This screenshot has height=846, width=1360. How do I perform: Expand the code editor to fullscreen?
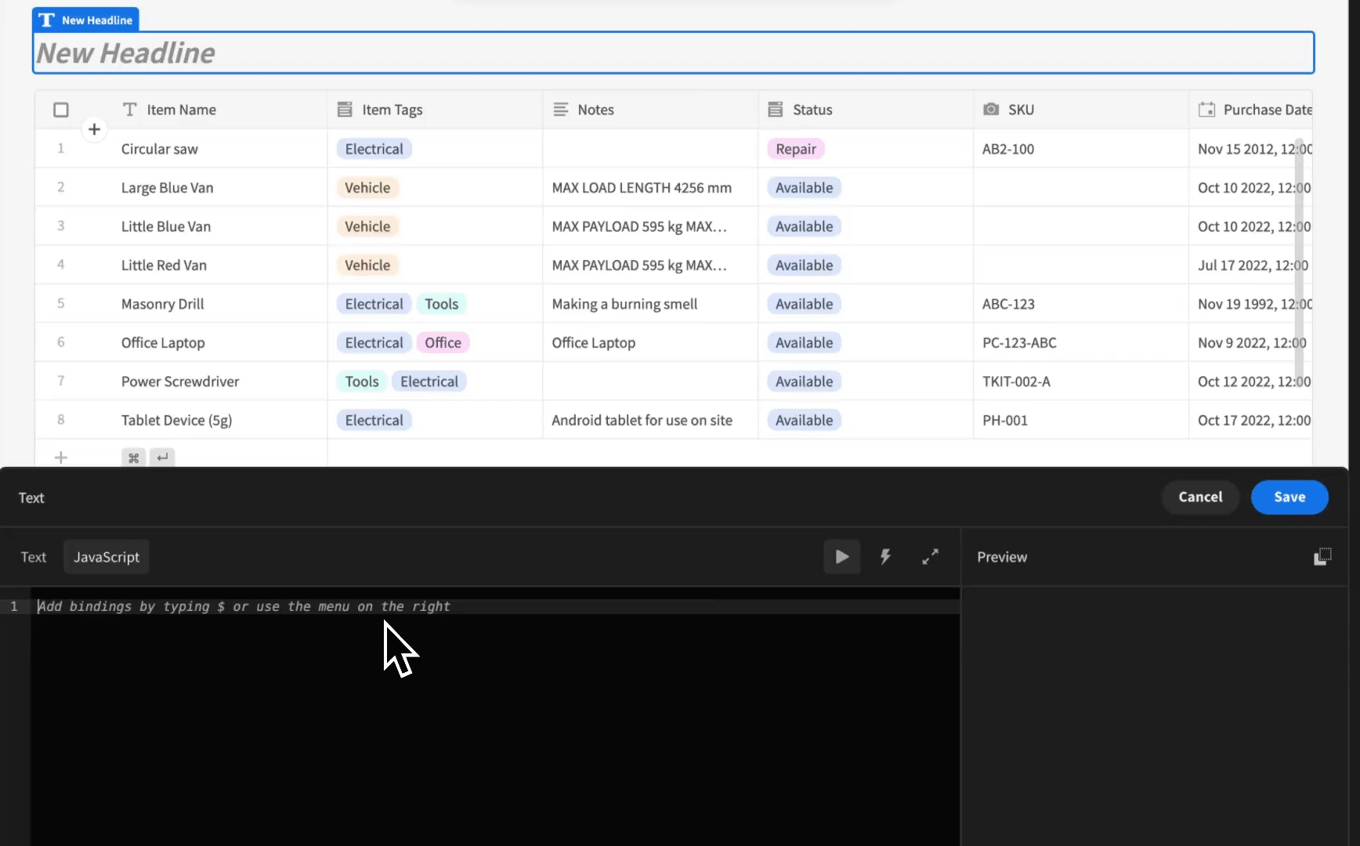tap(930, 557)
